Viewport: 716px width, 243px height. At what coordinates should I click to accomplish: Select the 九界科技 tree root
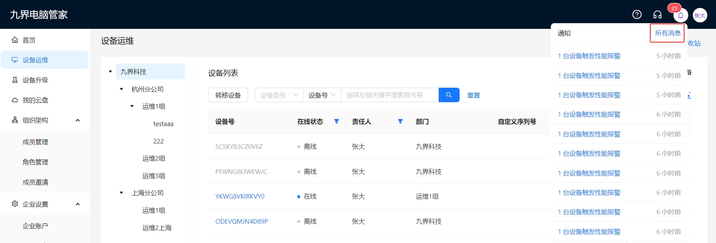[150, 72]
